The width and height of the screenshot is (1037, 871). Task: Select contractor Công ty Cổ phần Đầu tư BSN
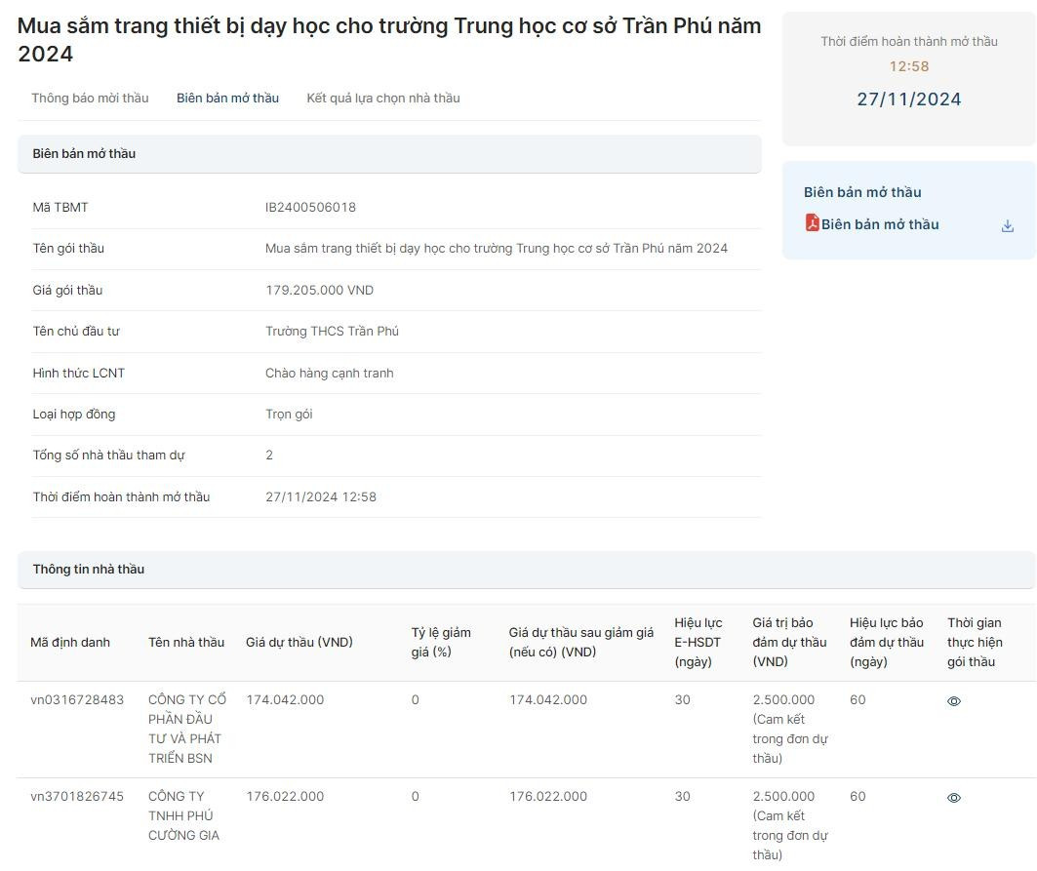tap(186, 729)
